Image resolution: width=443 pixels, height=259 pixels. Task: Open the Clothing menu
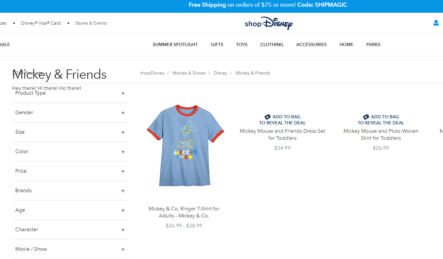point(272,44)
